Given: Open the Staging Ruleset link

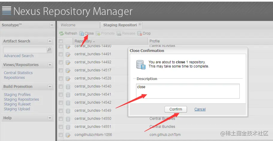Looking at the screenshot, I should tap(17, 104).
